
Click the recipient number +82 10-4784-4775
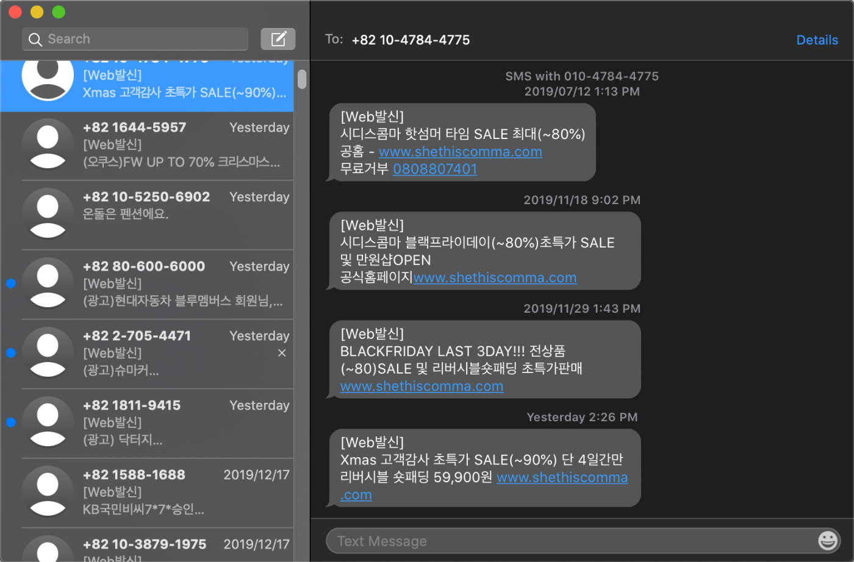(411, 40)
